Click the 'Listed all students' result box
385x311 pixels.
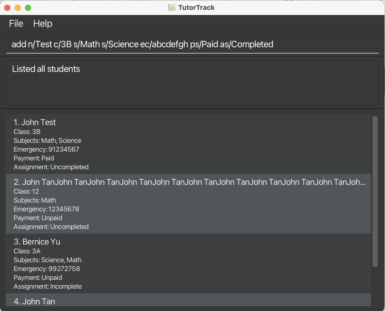tap(192, 83)
